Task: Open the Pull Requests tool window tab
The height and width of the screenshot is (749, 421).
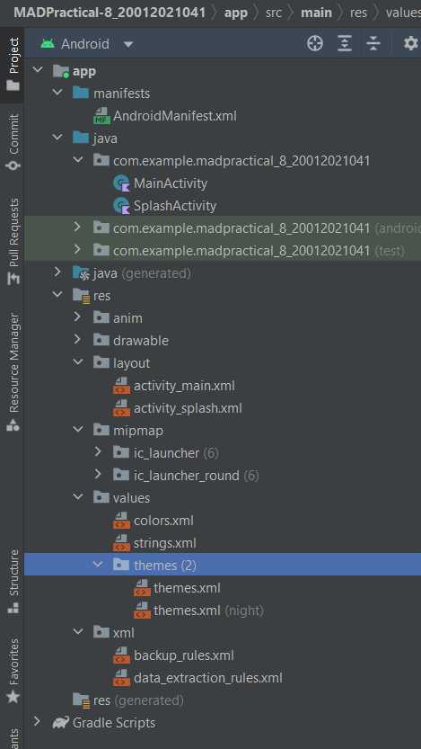Action: [13, 241]
